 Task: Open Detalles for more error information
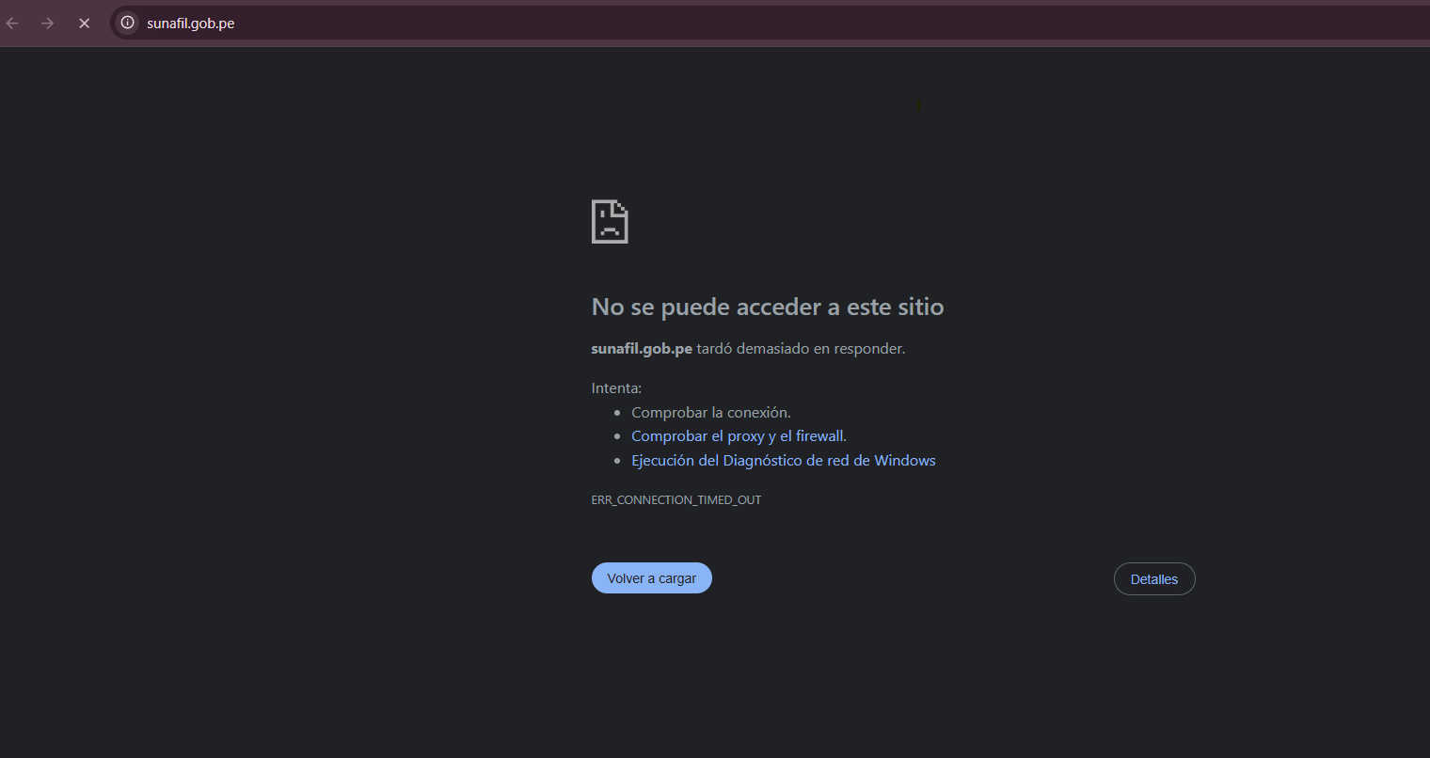[1154, 578]
